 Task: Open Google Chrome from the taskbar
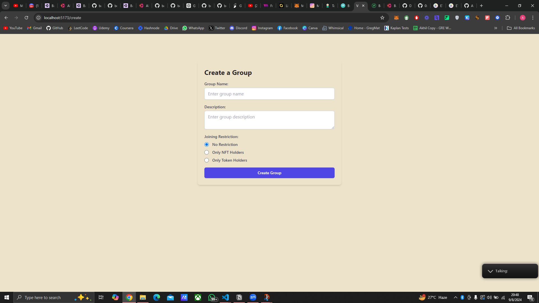(129, 297)
